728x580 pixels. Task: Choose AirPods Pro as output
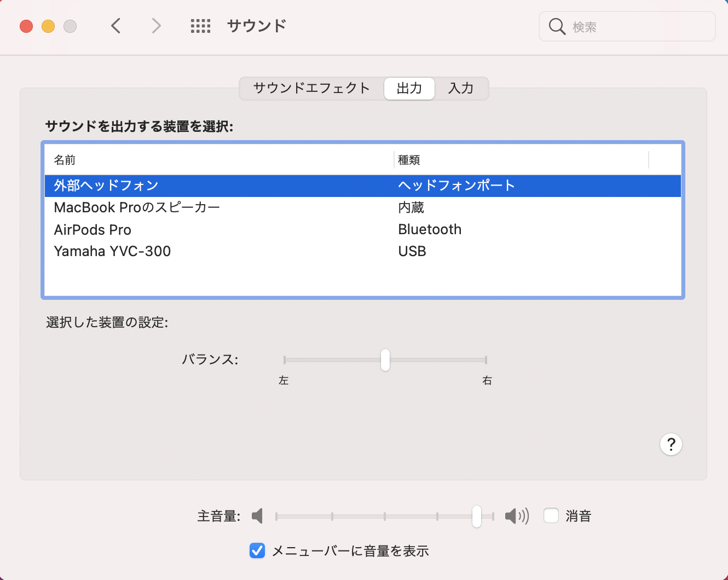click(x=363, y=229)
